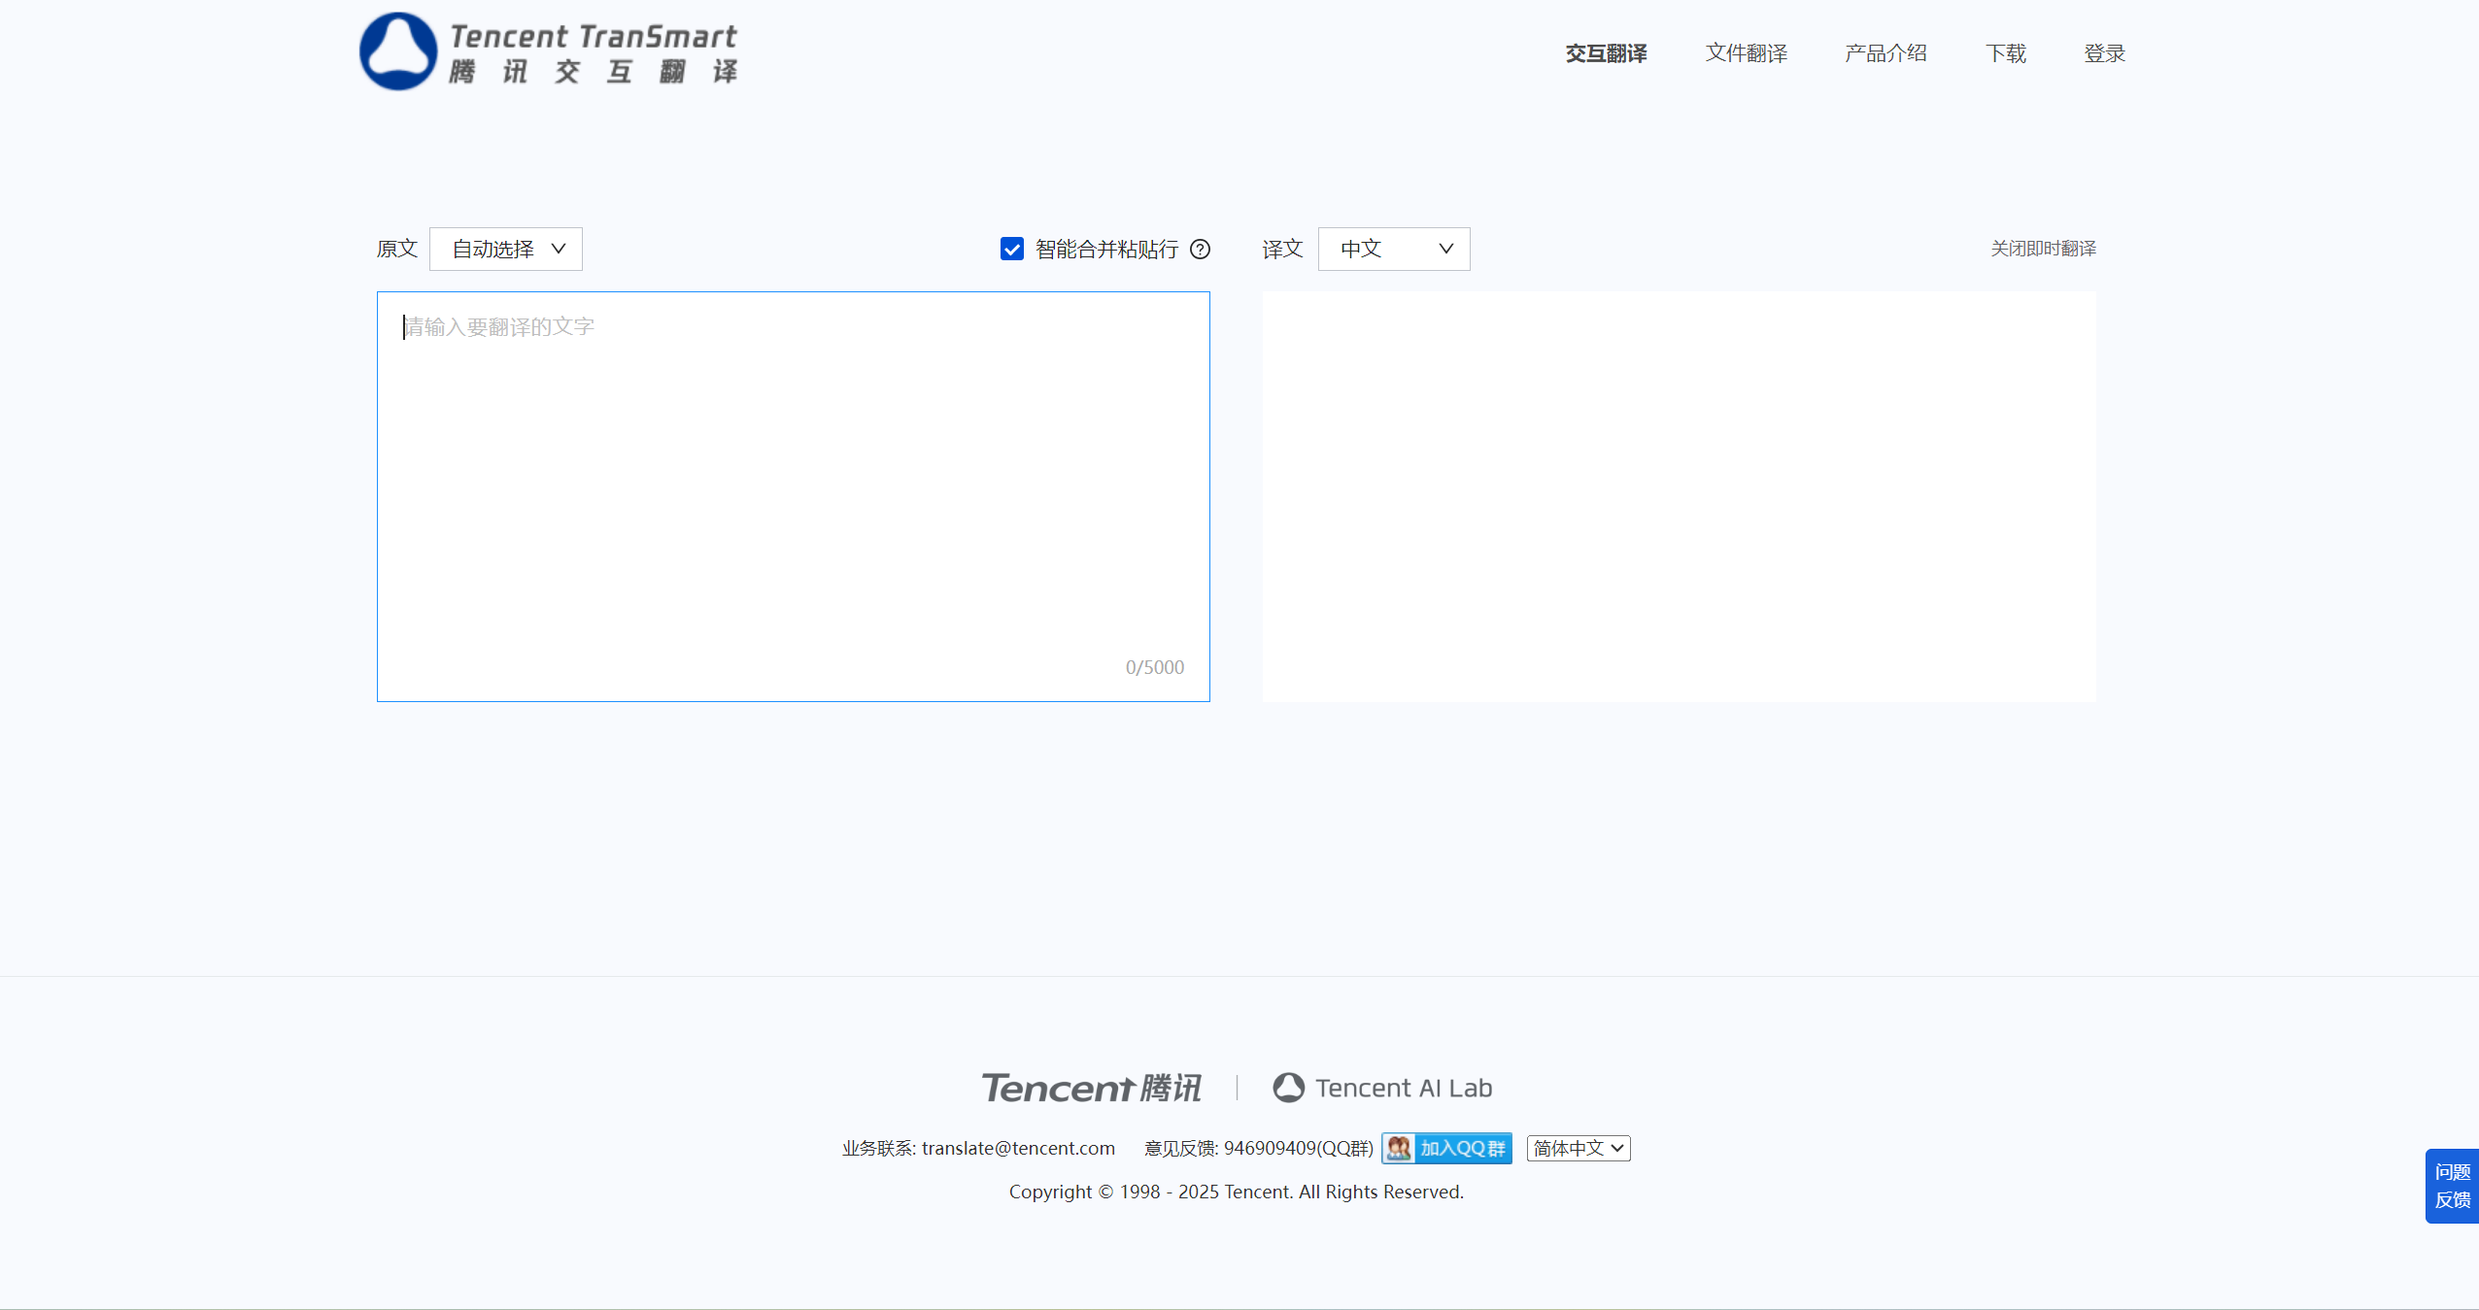Select the 交互翻译 navigation tab
The width and height of the screenshot is (2479, 1310).
(x=1606, y=53)
